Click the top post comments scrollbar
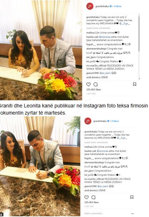Image resolution: width=149 pixels, height=217 pixels. 139,33
